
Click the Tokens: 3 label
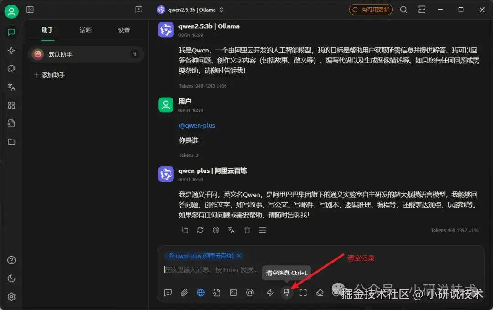point(189,155)
